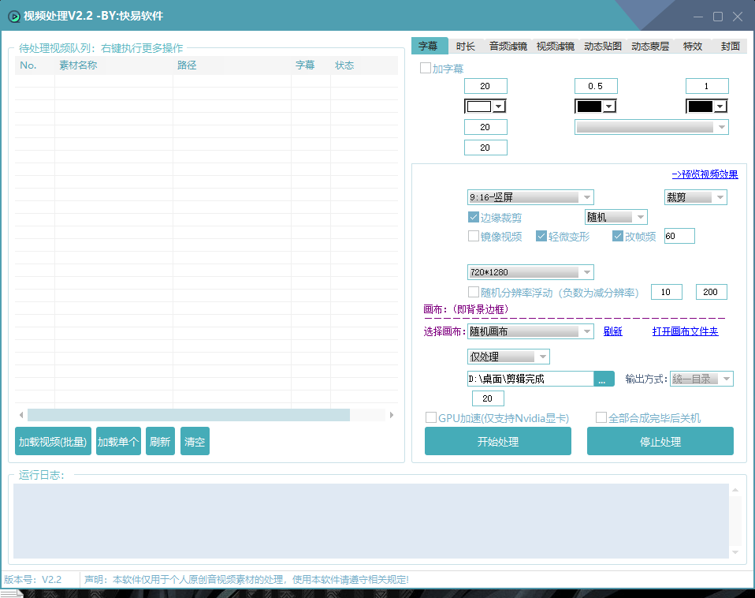
Task: Click the queue list's left scroll arrow
Action: 21,415
